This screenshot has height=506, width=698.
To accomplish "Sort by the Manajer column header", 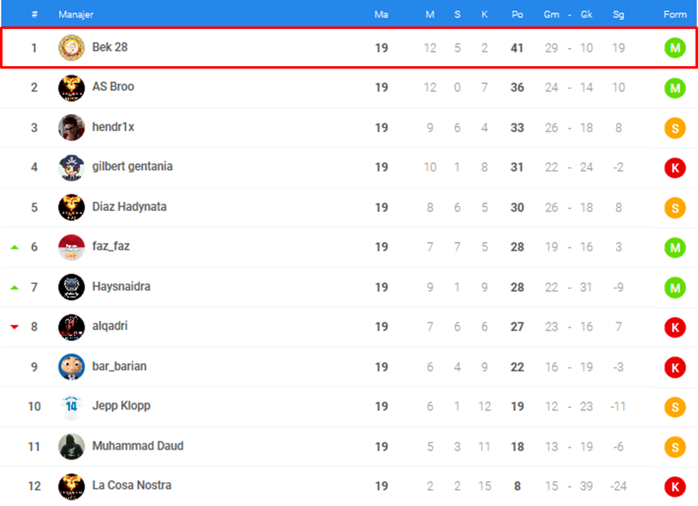I will 76,14.
